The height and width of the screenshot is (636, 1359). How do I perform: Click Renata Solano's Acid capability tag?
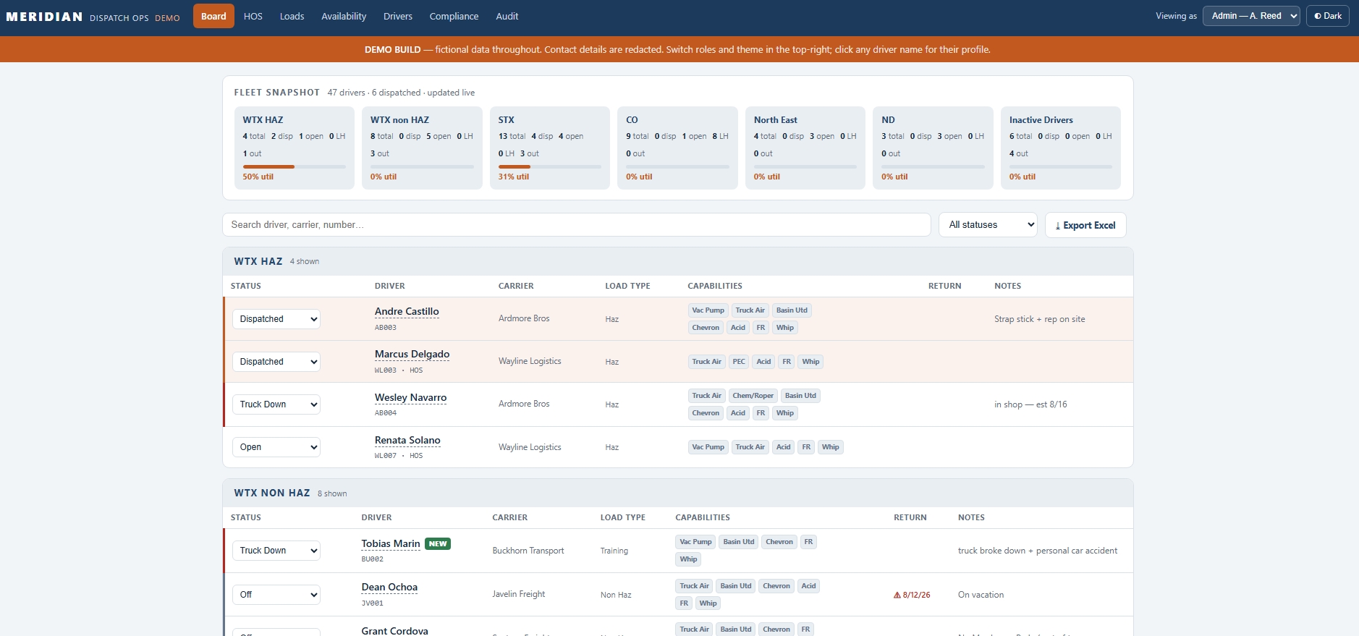click(783, 446)
